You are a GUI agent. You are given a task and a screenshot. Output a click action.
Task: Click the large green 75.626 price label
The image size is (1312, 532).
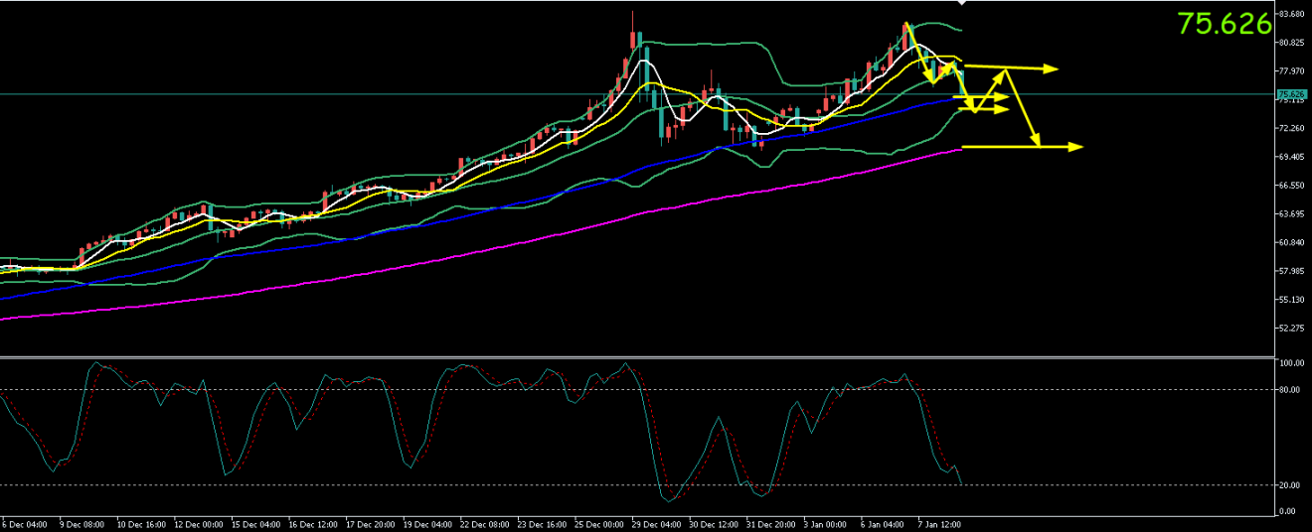[1224, 25]
